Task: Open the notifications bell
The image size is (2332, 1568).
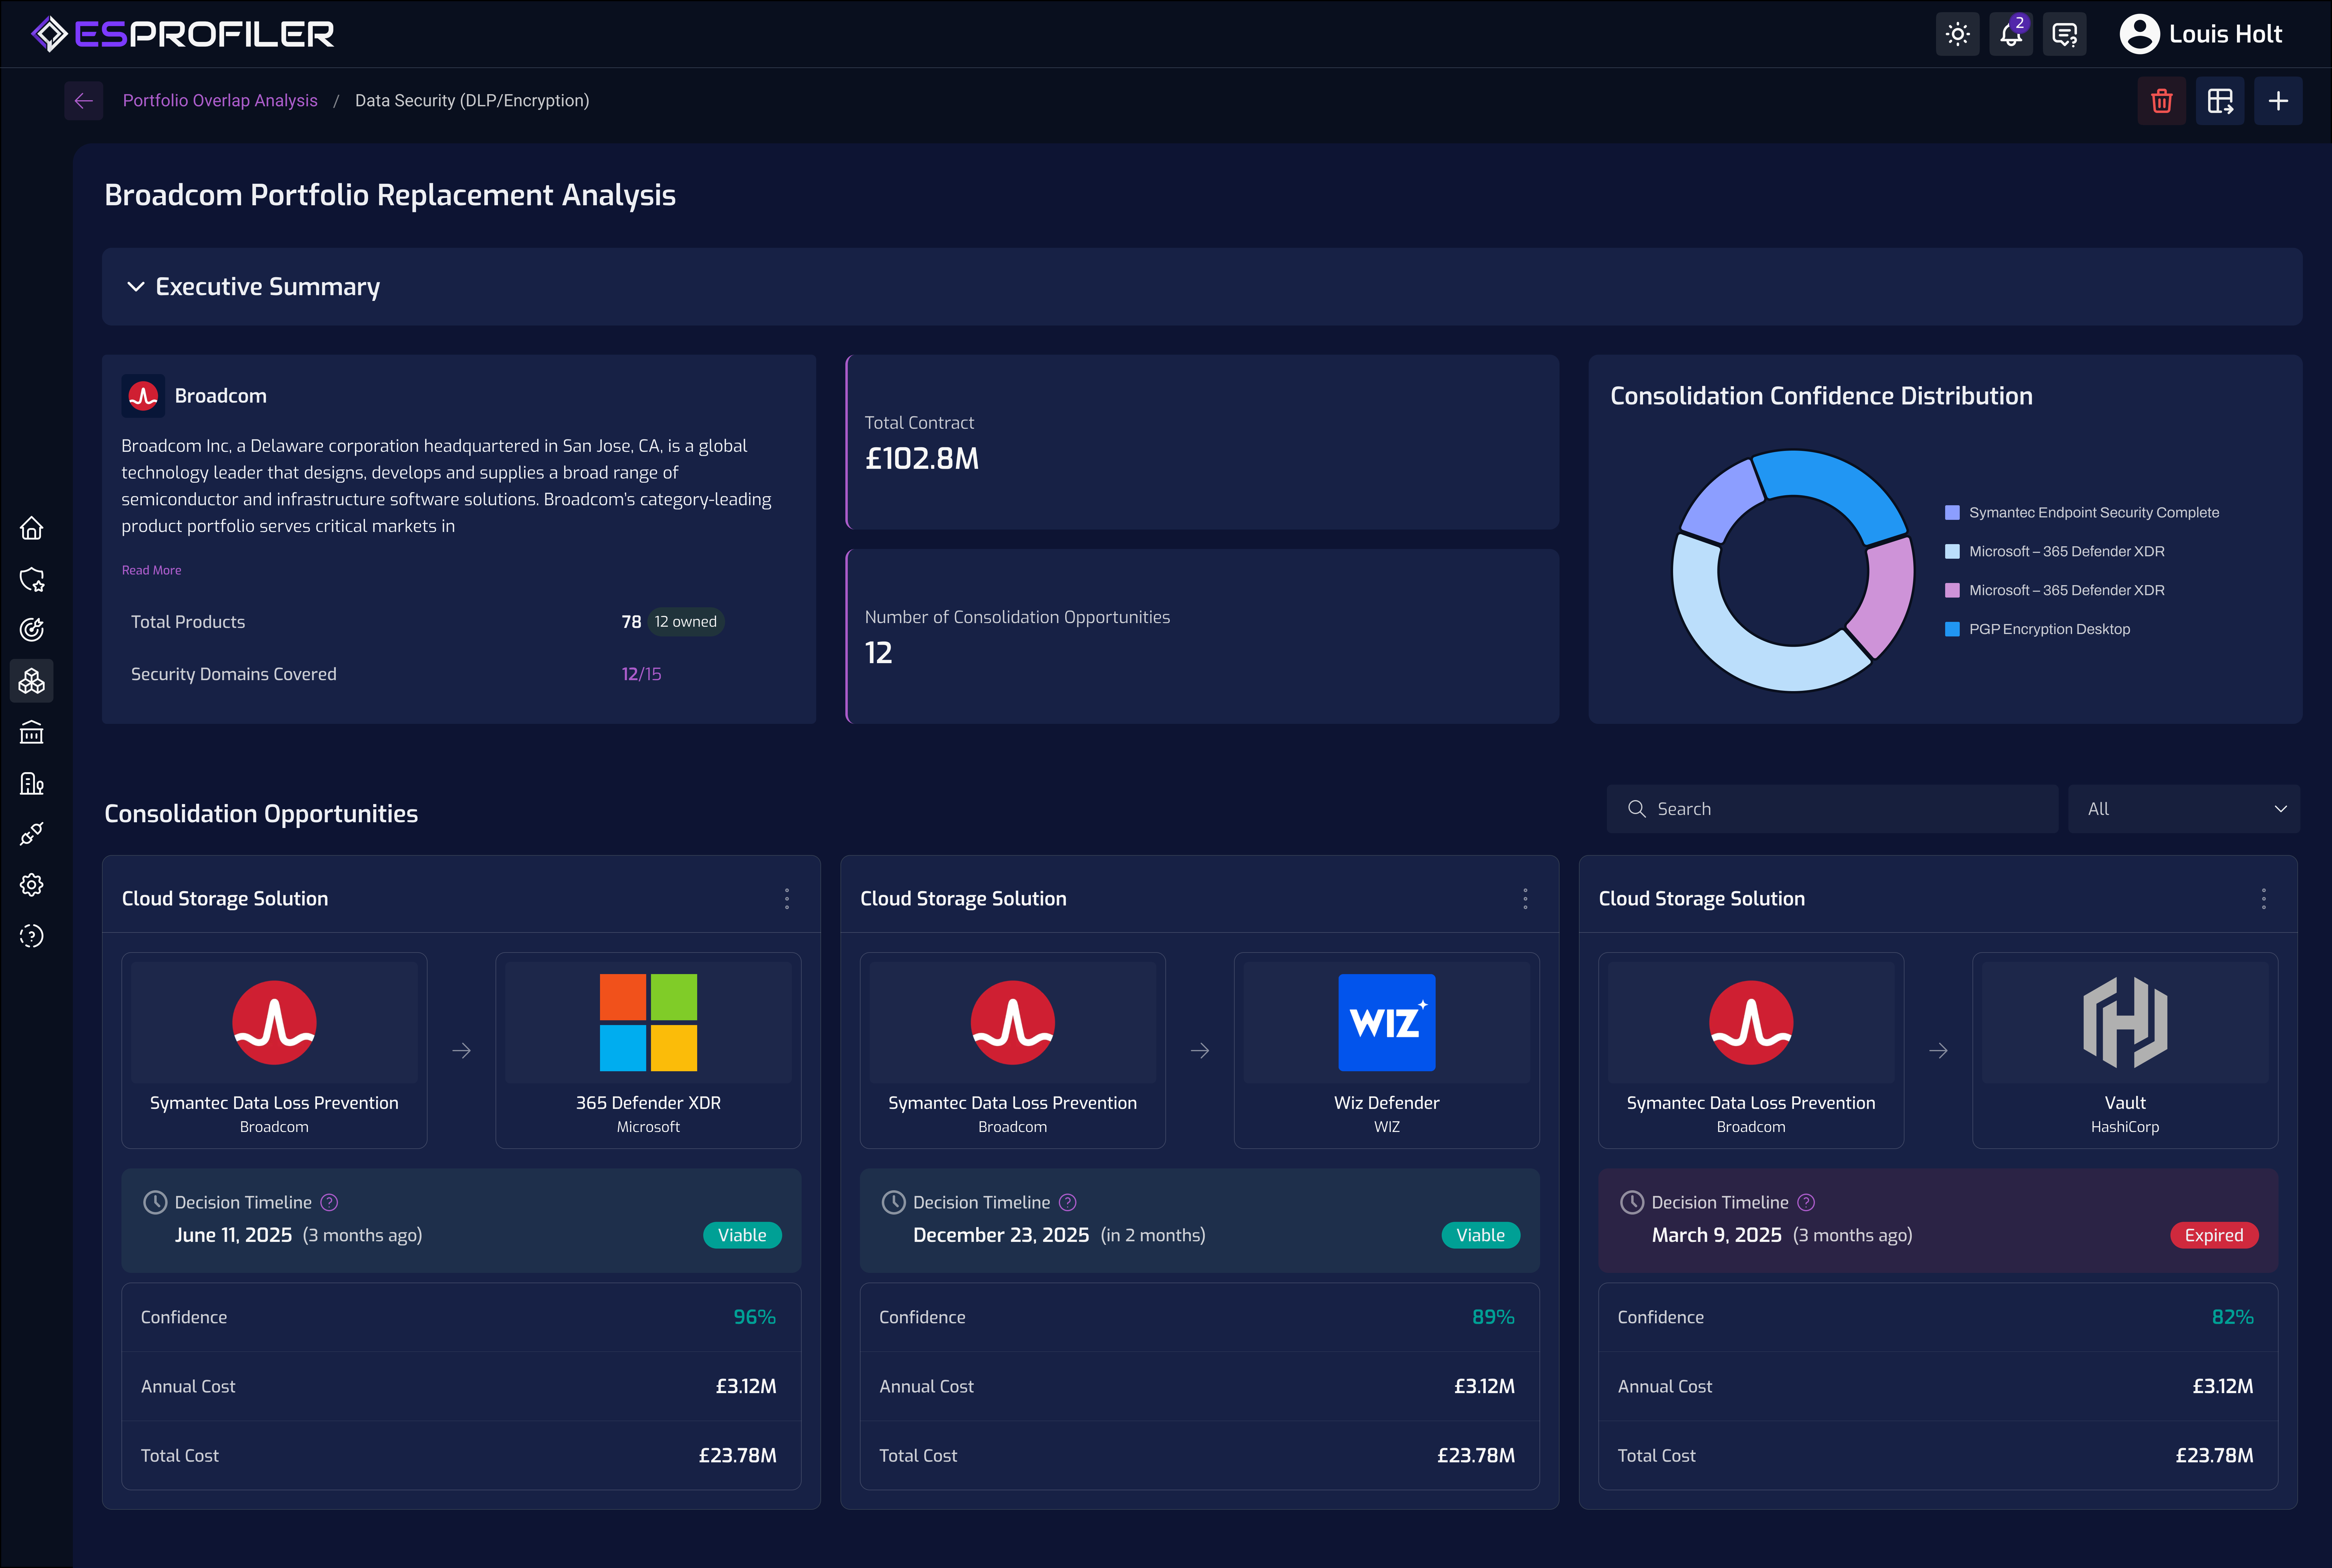Action: (x=2011, y=34)
